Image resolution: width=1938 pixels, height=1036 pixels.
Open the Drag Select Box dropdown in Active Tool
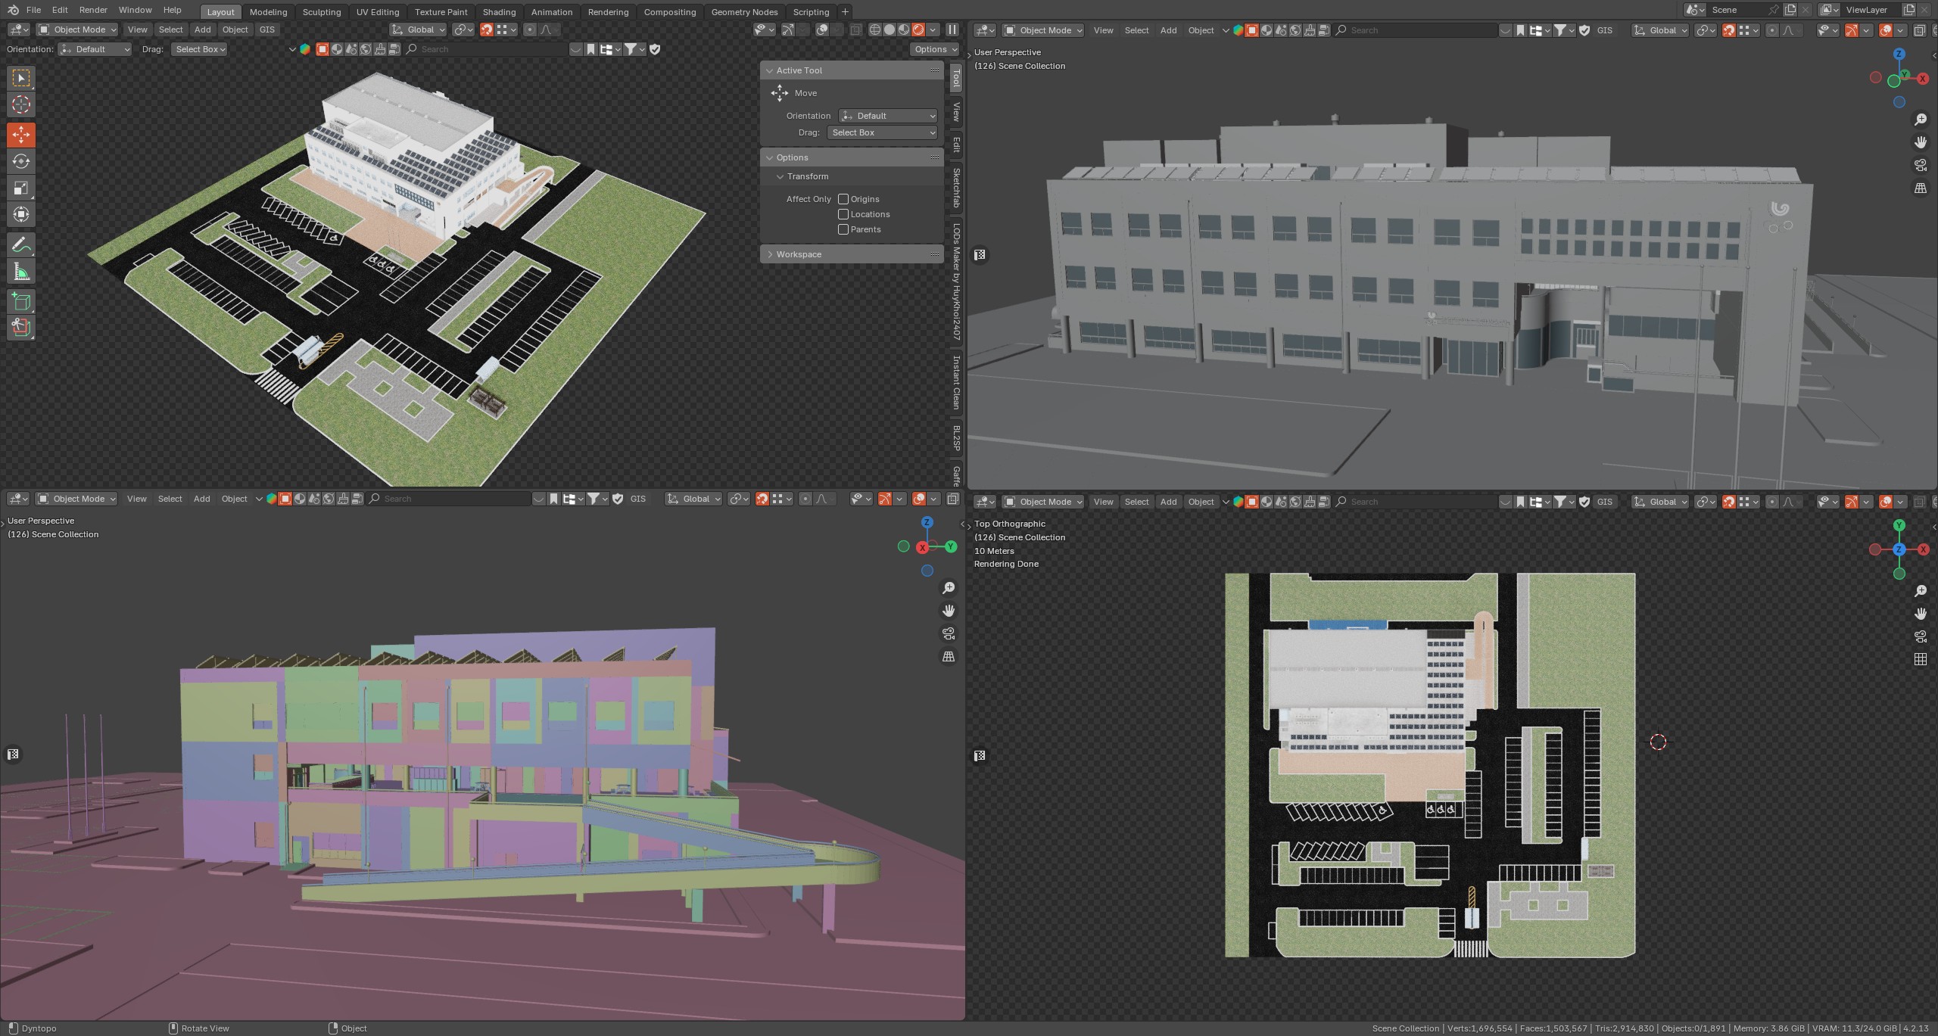[x=883, y=132]
